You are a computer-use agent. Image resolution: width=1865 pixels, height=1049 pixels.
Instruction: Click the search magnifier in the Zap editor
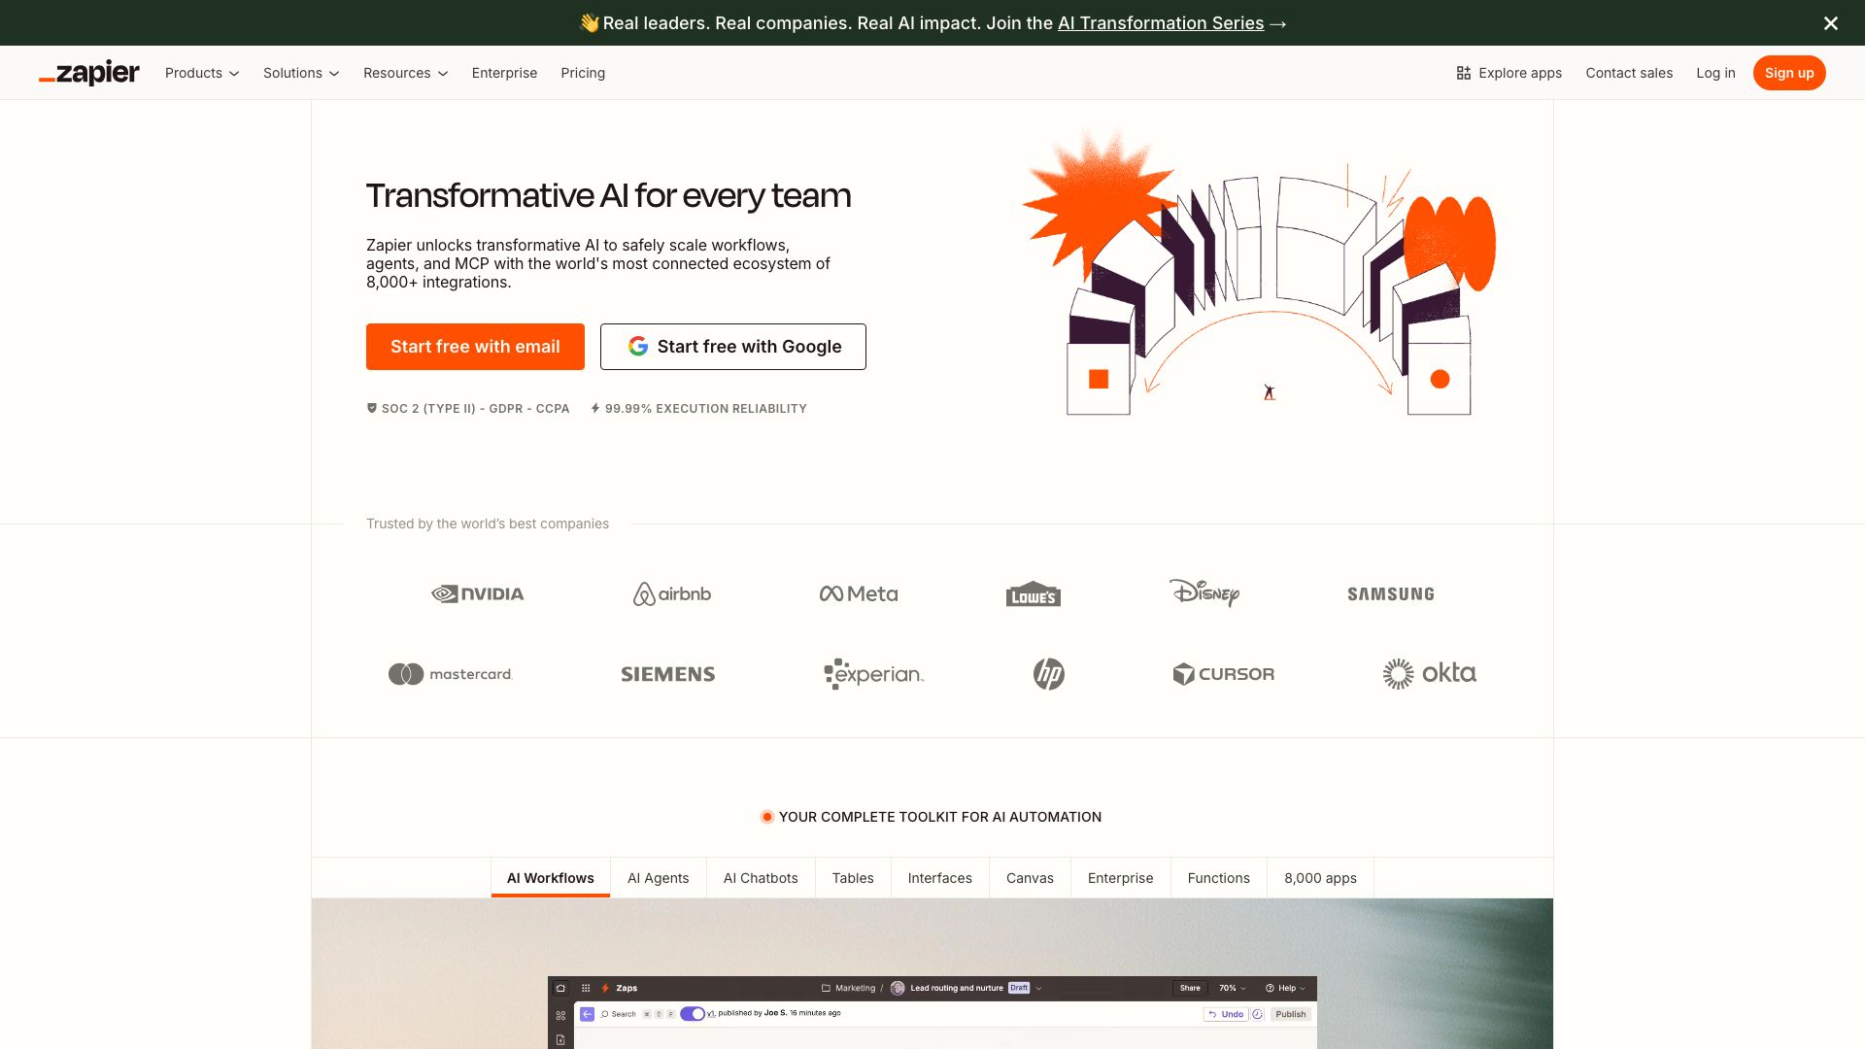605,1013
